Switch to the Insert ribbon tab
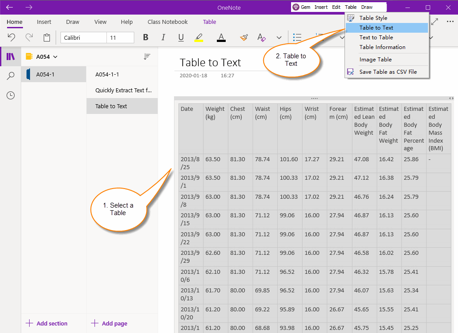Screen dimensions: 458x333 (x=44, y=22)
